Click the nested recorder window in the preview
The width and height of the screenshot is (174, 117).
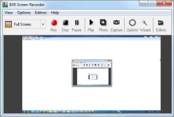click(92, 73)
